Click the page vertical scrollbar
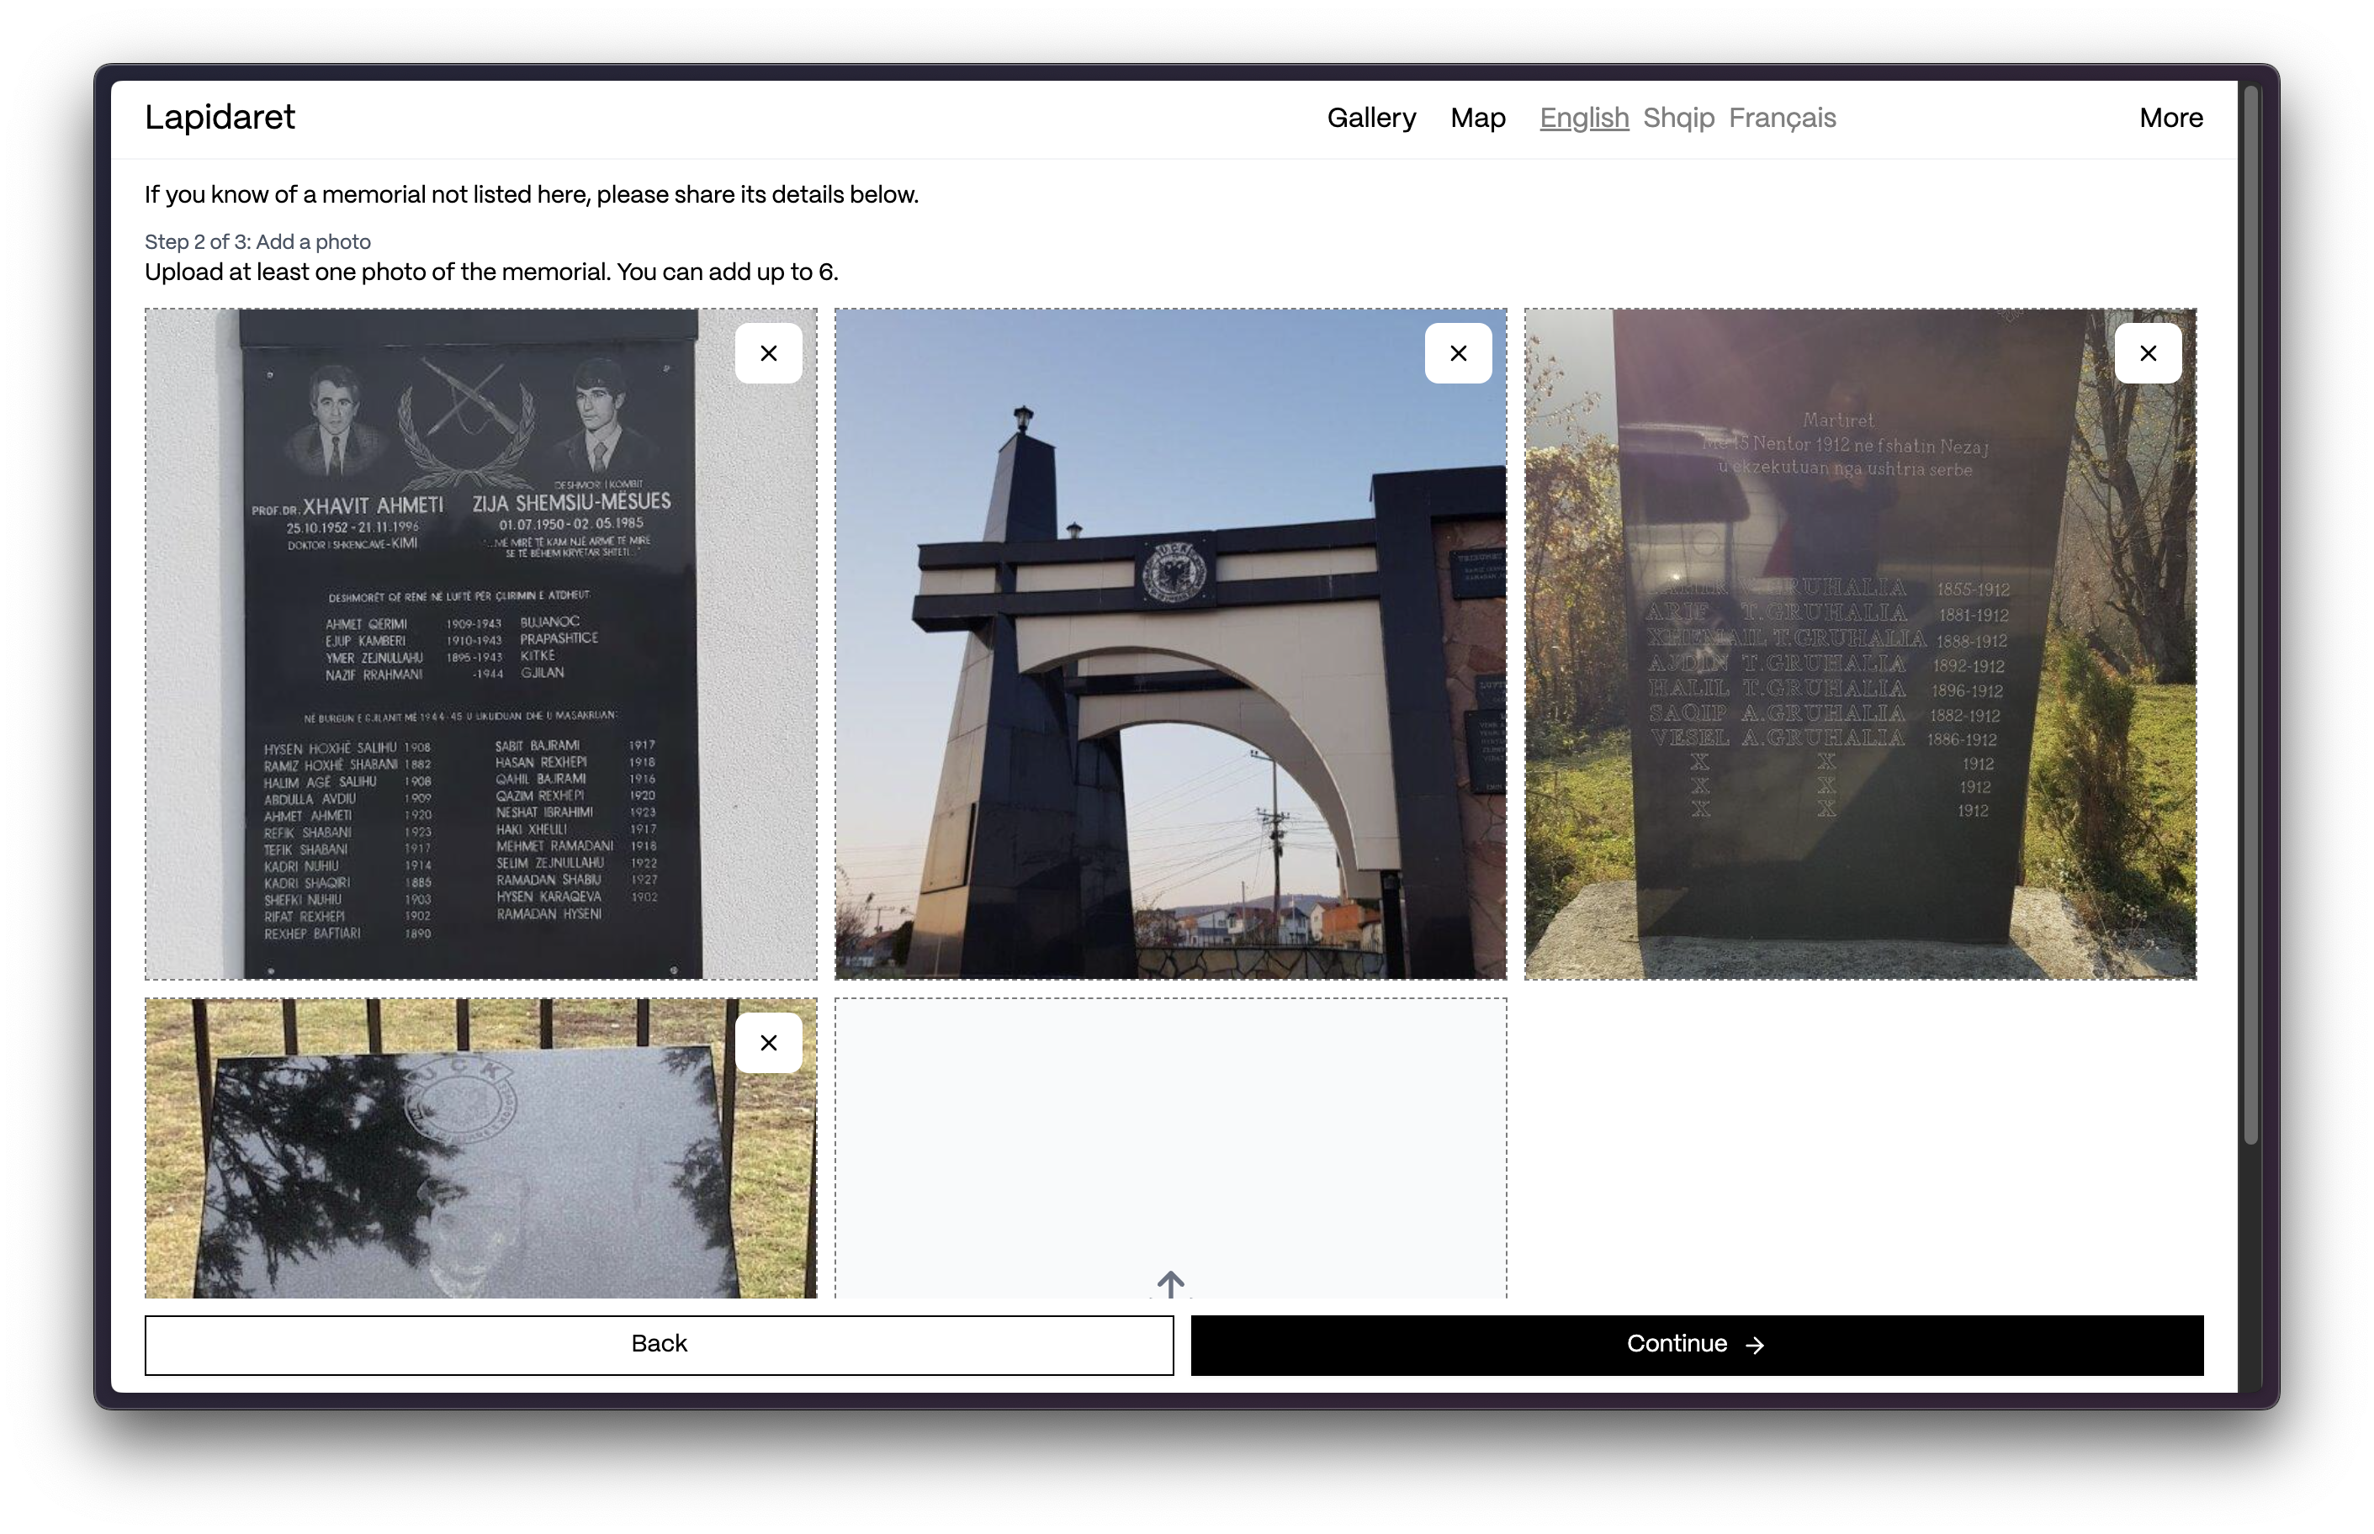Image resolution: width=2374 pixels, height=1534 pixels. (2249, 617)
